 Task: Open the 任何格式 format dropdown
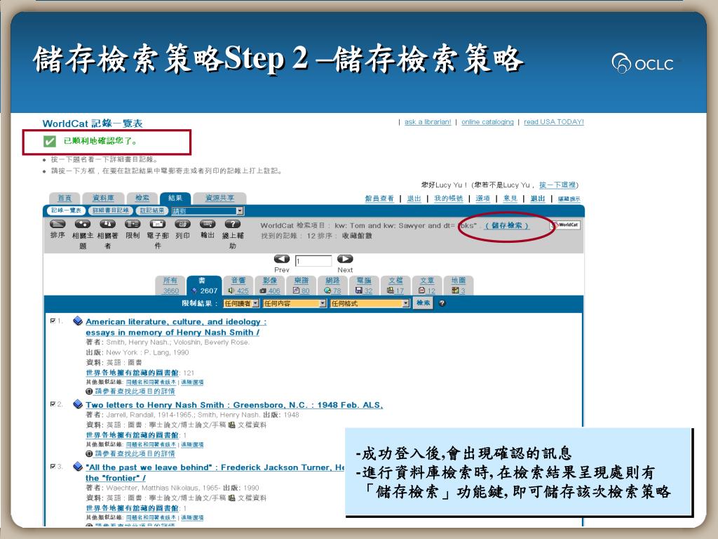pos(370,303)
